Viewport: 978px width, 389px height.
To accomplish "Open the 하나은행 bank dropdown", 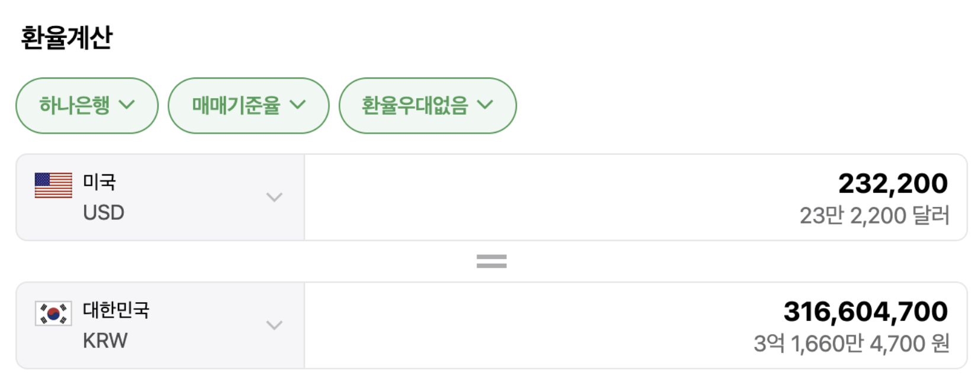I will [x=86, y=106].
